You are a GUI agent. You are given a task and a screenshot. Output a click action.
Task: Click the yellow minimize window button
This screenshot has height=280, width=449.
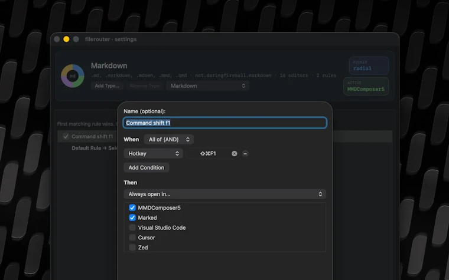pos(66,39)
